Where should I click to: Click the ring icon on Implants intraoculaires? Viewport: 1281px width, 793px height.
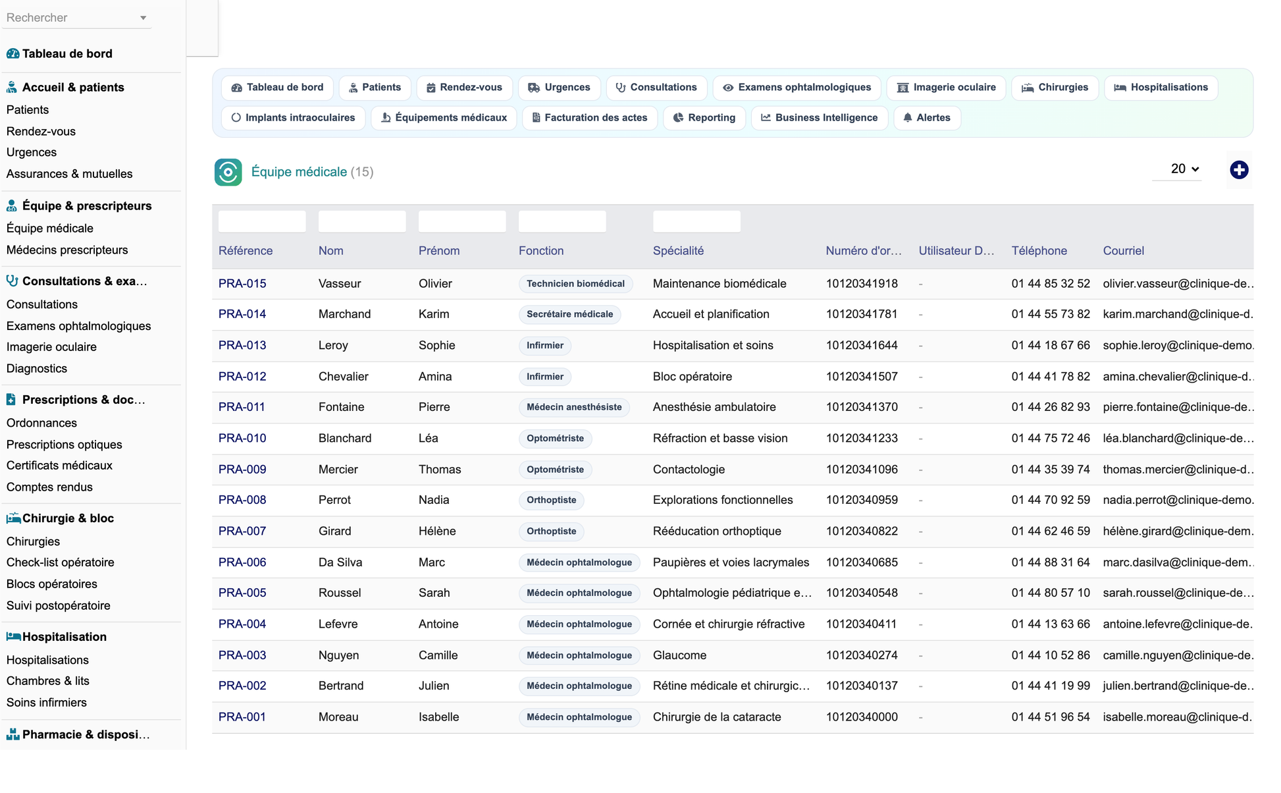click(x=236, y=117)
